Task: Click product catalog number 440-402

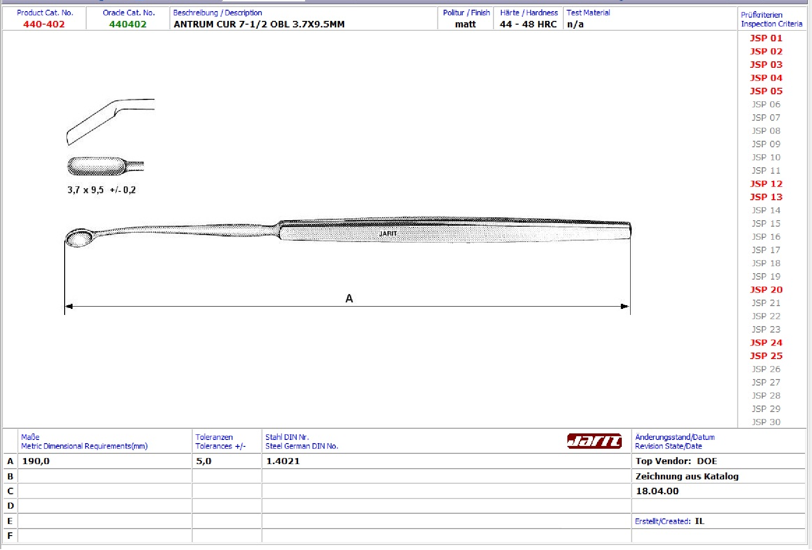Action: [44, 24]
